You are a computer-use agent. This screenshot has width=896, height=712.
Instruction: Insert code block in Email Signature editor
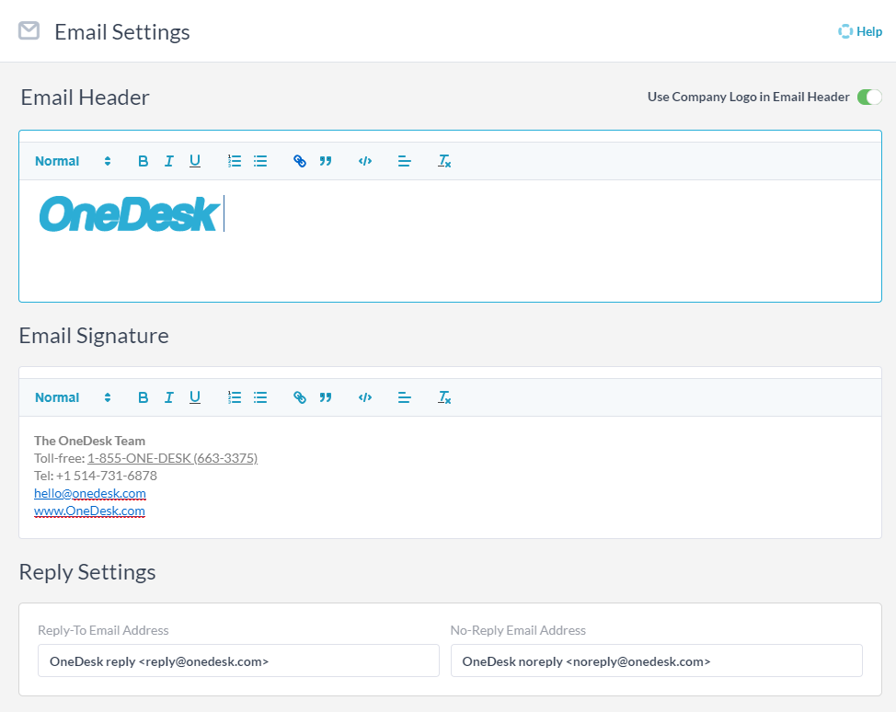(x=365, y=397)
